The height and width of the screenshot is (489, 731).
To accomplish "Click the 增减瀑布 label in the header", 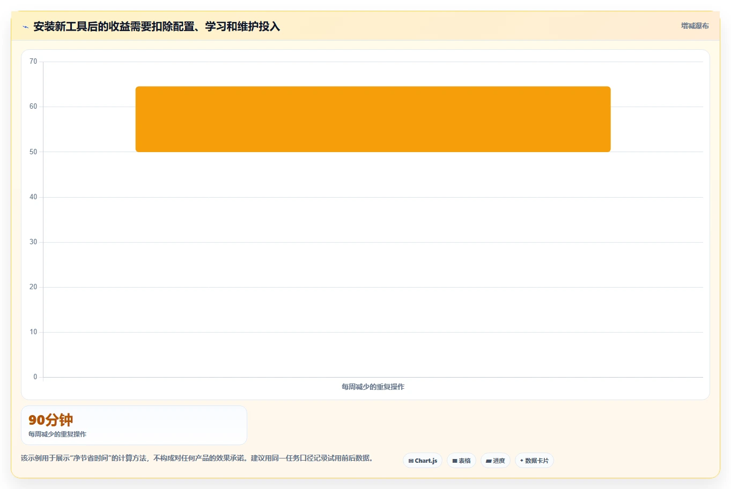I will pos(695,26).
